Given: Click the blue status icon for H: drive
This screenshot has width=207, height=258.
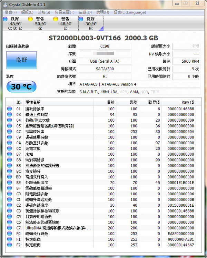Looking at the screenshot, I should coord(81,19).
